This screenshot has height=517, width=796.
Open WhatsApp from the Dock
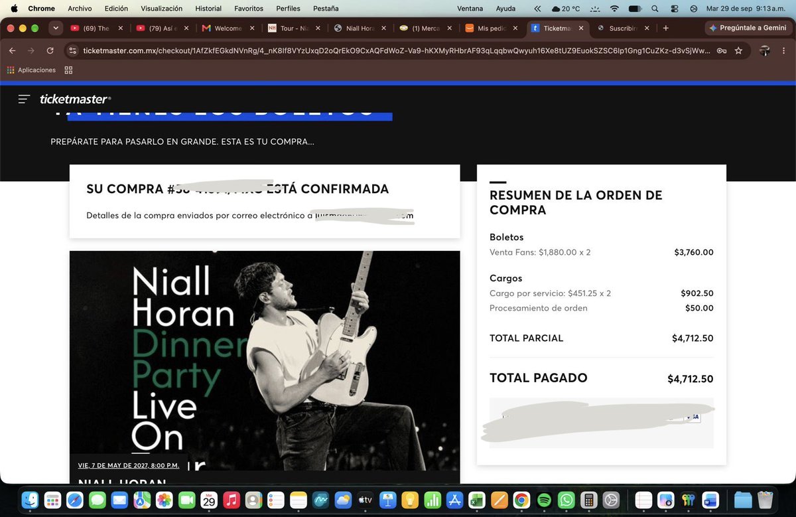[565, 500]
